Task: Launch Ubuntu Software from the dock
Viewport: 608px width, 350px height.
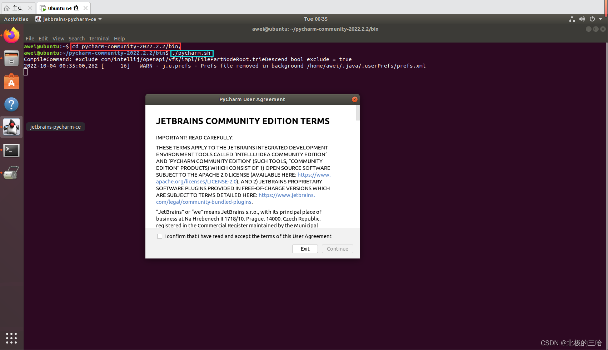Action: (11, 82)
